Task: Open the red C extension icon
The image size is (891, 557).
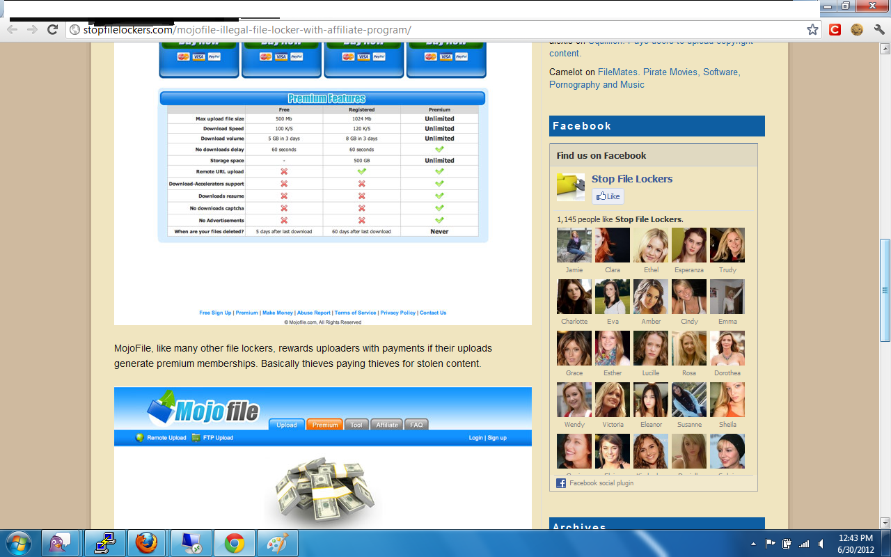Action: point(835,29)
